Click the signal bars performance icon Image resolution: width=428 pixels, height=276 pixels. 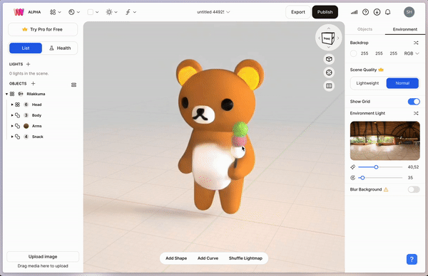pos(354,12)
